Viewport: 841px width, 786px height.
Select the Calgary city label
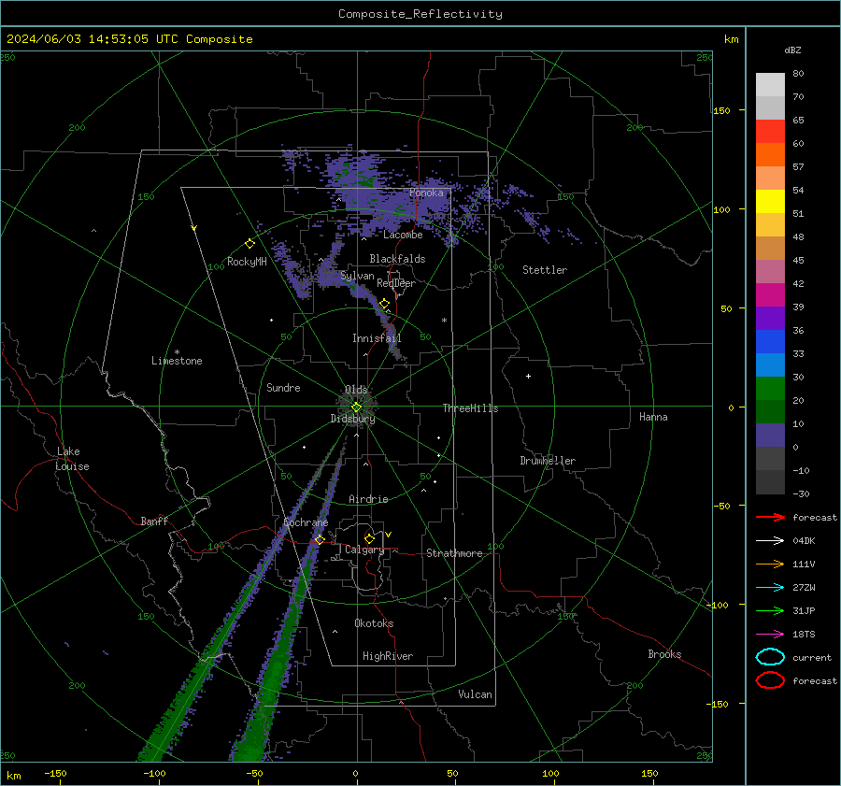[364, 550]
